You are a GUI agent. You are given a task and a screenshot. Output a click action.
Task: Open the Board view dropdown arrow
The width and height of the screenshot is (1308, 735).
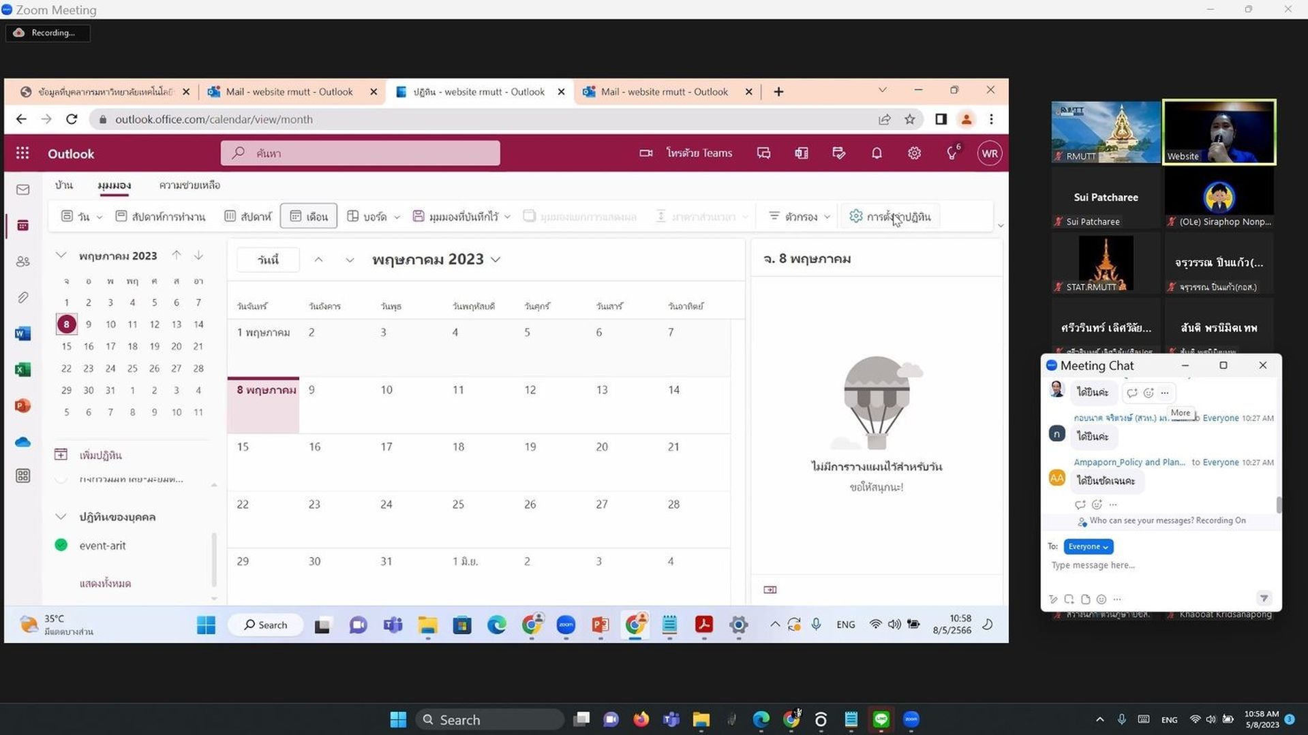pos(397,217)
